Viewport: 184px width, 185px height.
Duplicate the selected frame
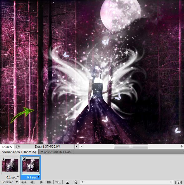[67, 182]
